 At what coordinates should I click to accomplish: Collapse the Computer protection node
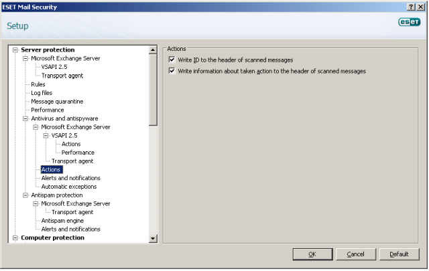(15, 238)
